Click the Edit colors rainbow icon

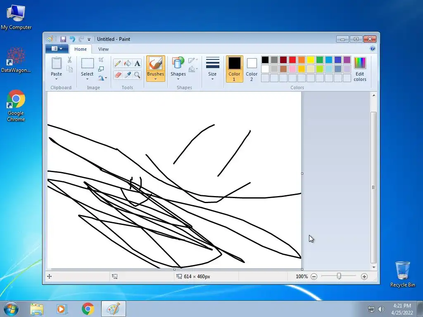click(x=360, y=63)
